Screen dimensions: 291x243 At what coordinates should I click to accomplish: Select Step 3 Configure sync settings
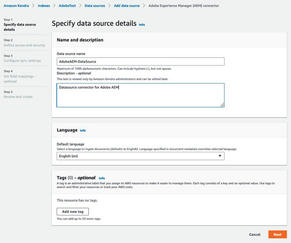click(23, 60)
